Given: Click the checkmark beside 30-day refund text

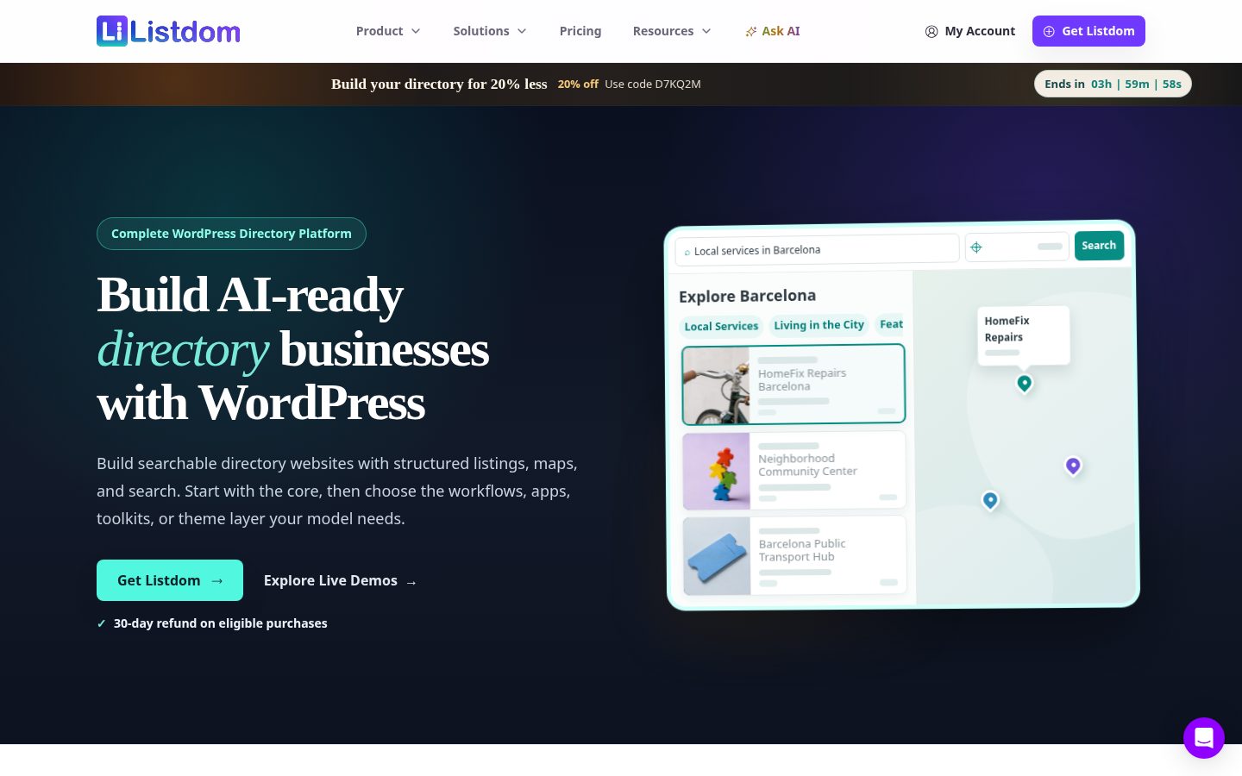Looking at the screenshot, I should coord(102,623).
